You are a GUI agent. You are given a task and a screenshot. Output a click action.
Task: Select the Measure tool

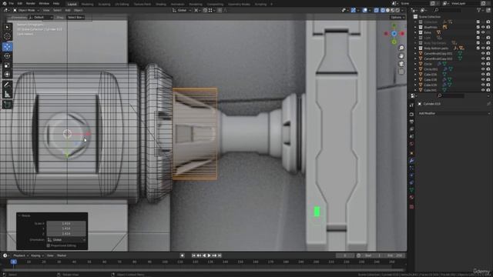click(x=7, y=94)
